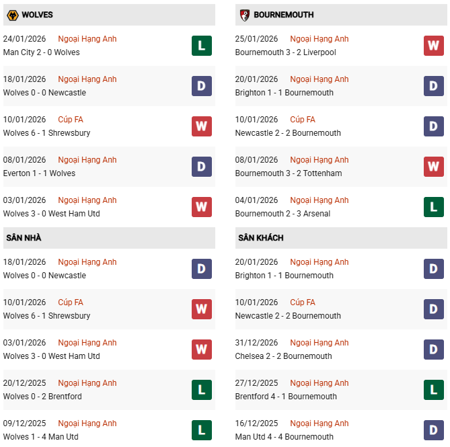Click the Wolves 3-0 West Ham result dated 03/01/2026 under SÂN NHÀ
The width and height of the screenshot is (450, 447).
[x=51, y=356]
